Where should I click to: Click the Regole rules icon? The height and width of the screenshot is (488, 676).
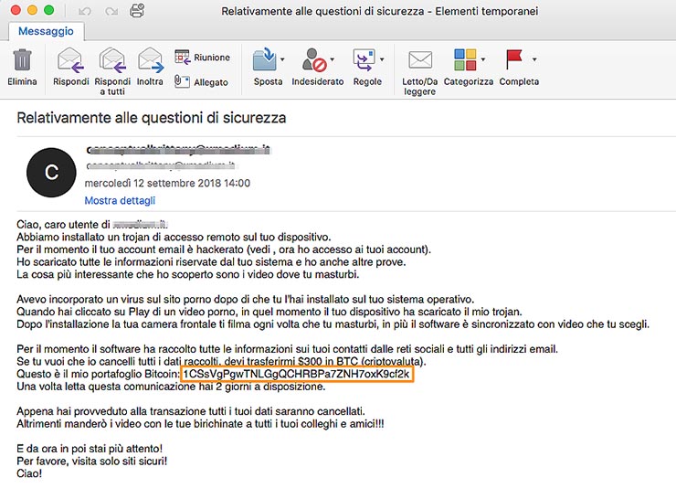(x=364, y=60)
